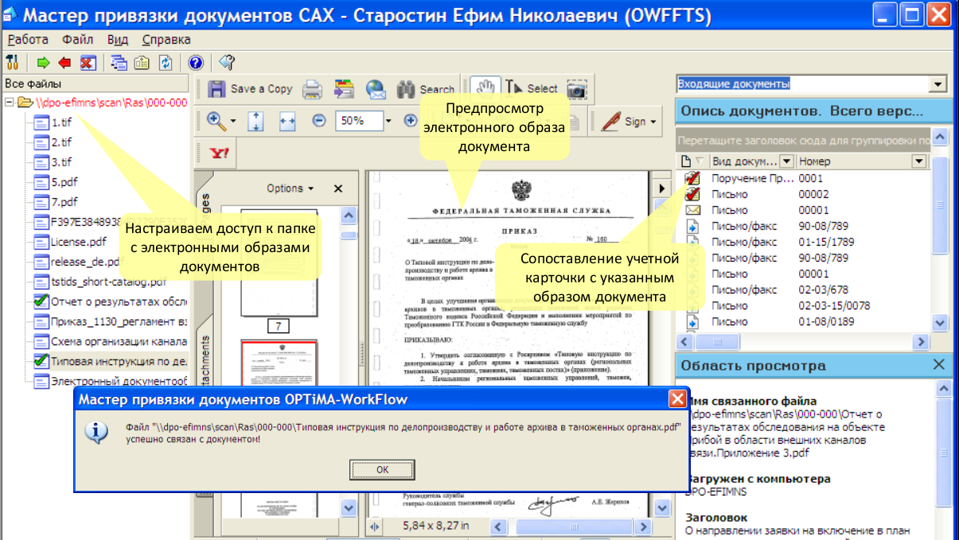Close the Область просмотра panel
This screenshot has width=959, height=540.
click(x=938, y=364)
